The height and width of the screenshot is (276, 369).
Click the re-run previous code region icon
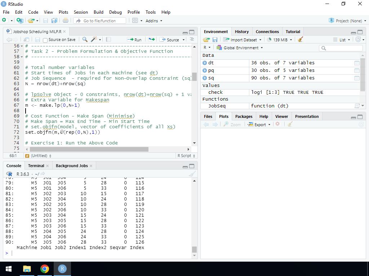(152, 40)
